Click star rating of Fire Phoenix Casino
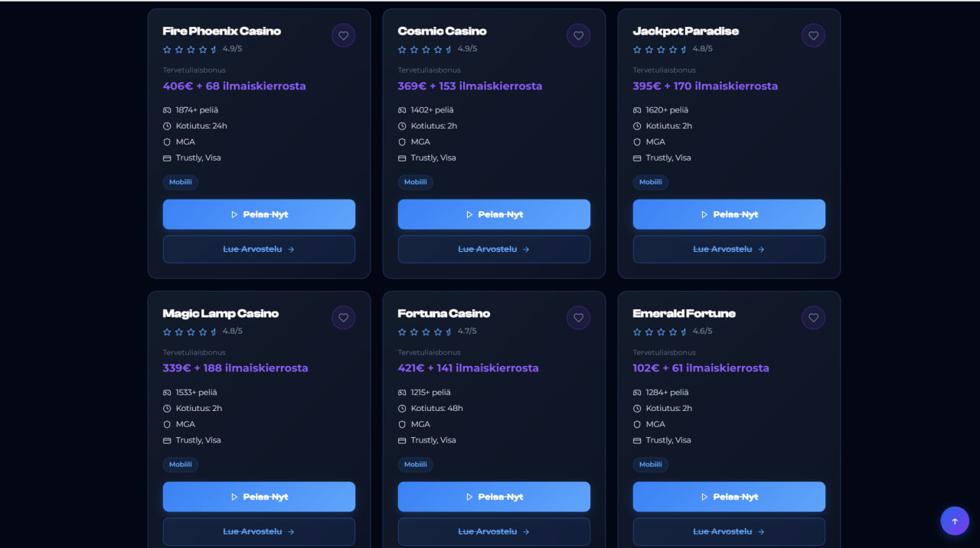 (x=190, y=49)
